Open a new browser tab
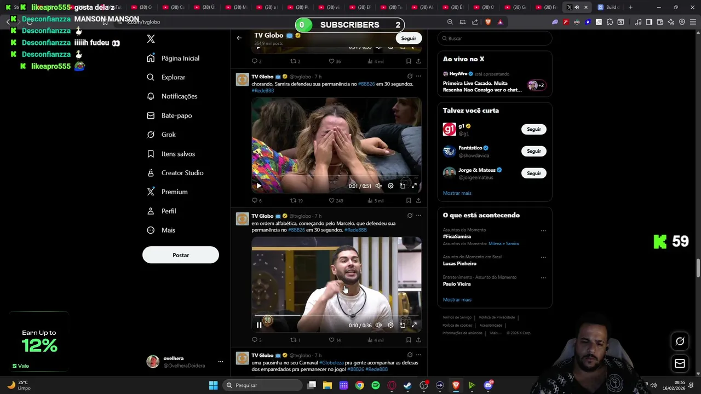 pyautogui.click(x=630, y=7)
